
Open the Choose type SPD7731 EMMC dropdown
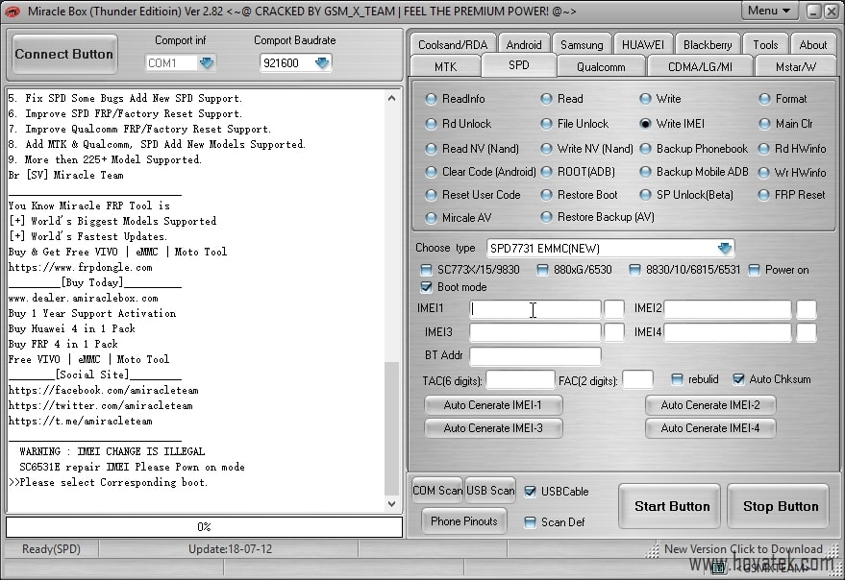point(724,249)
